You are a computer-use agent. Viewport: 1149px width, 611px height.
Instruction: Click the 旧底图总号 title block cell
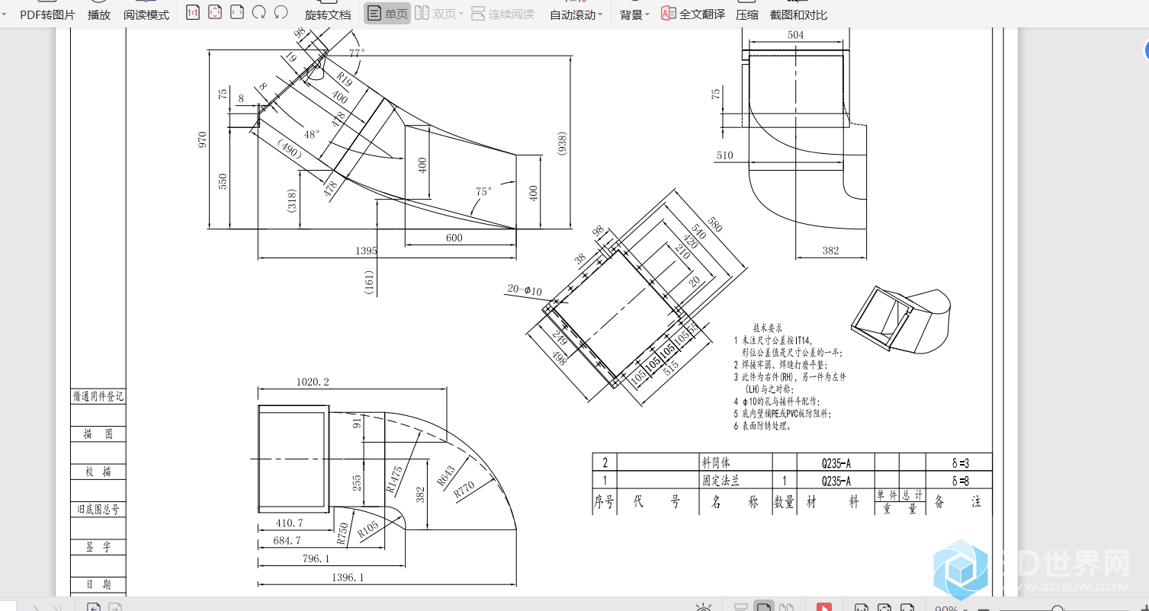[x=98, y=509]
